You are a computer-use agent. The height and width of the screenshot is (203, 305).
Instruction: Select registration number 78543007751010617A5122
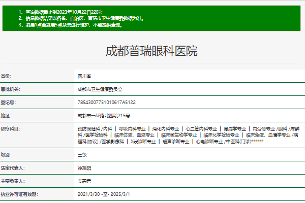click(106, 103)
